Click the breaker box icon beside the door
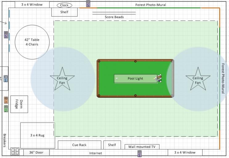The width and height of the screenshot is (229, 158). point(15,152)
